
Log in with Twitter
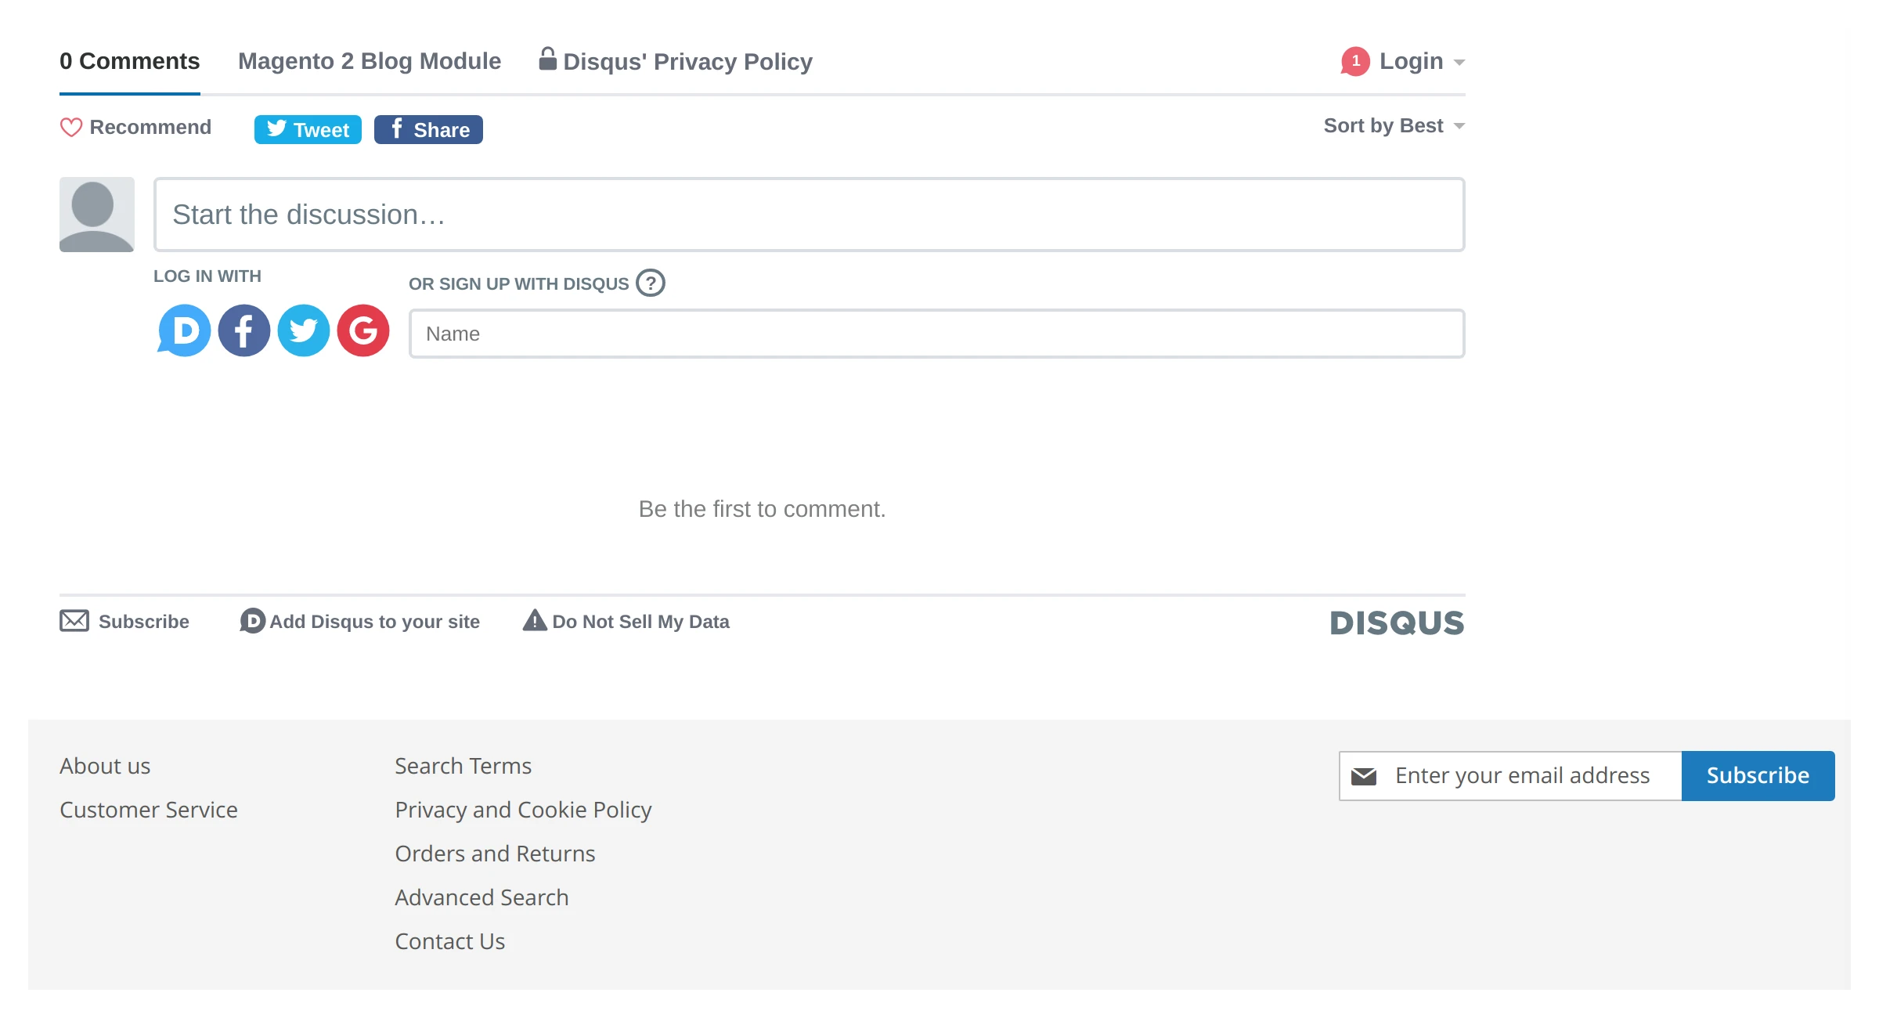pos(303,330)
